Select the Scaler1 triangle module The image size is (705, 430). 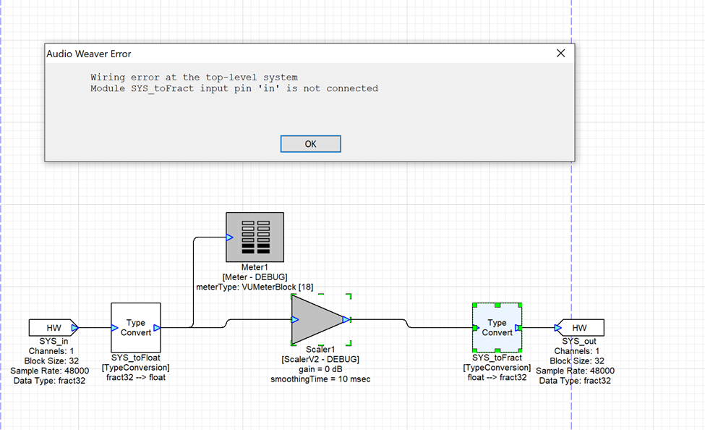click(x=316, y=319)
